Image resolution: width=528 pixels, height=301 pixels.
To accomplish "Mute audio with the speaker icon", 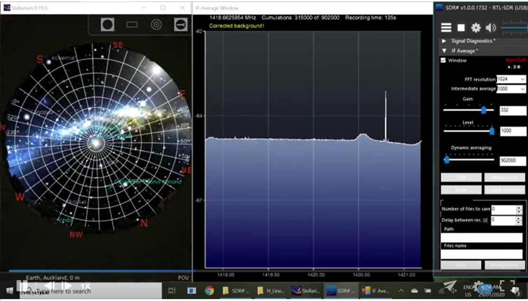I will pyautogui.click(x=491, y=27).
